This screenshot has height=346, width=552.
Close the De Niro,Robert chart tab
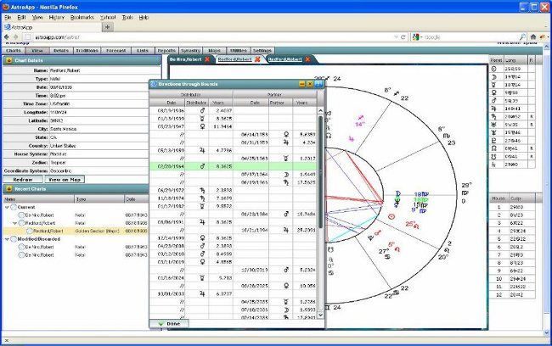(x=208, y=60)
